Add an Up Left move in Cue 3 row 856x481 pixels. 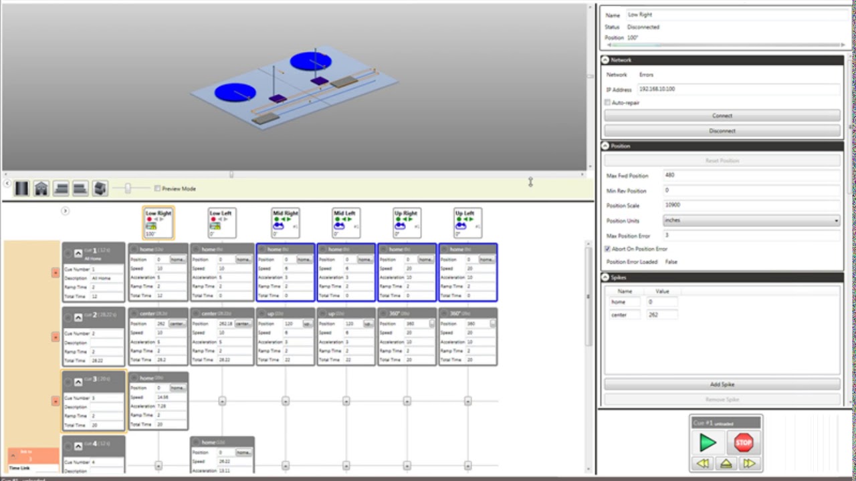coord(467,401)
